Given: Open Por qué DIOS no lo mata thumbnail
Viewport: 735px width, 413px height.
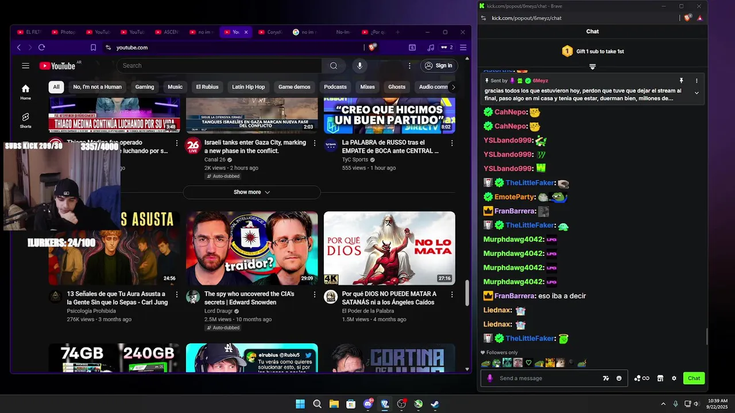Looking at the screenshot, I should click(x=389, y=248).
